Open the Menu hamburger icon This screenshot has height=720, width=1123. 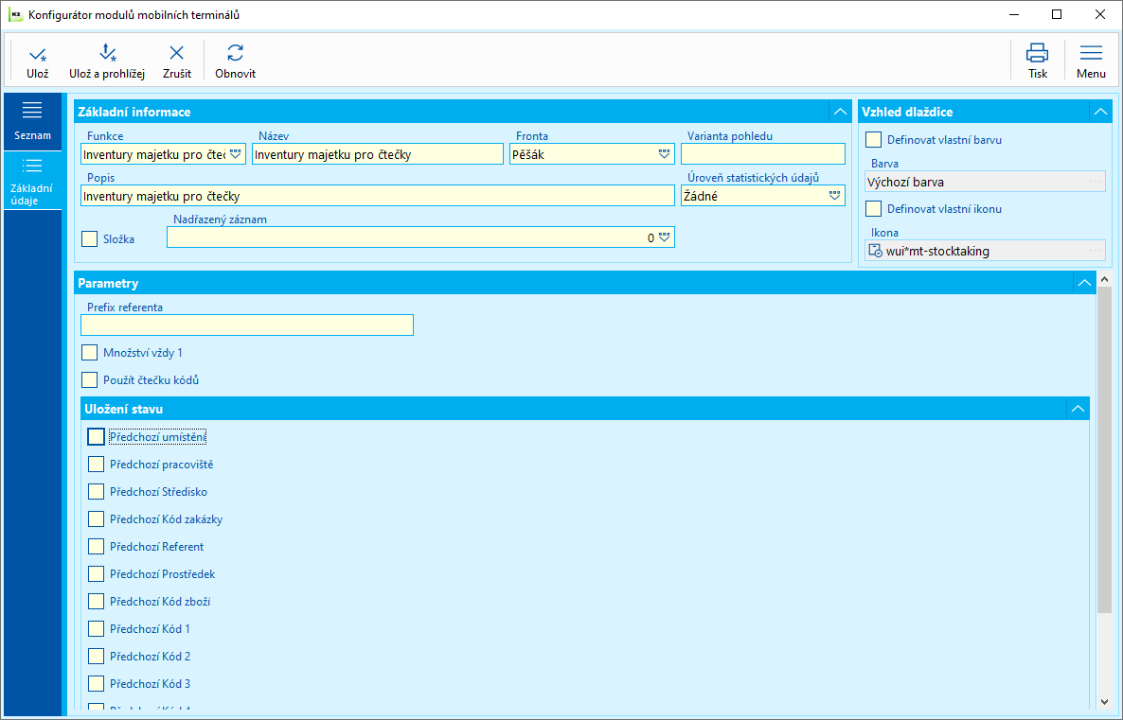click(1091, 53)
